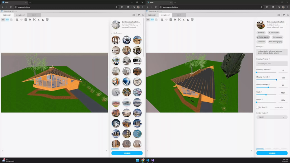
Task: Open the Render Engine dropdown
Action: [272, 117]
